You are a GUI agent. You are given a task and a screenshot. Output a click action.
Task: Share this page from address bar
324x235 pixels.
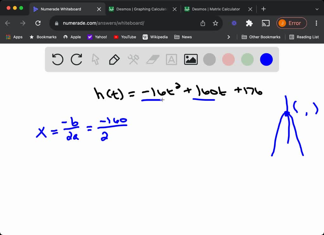203,23
